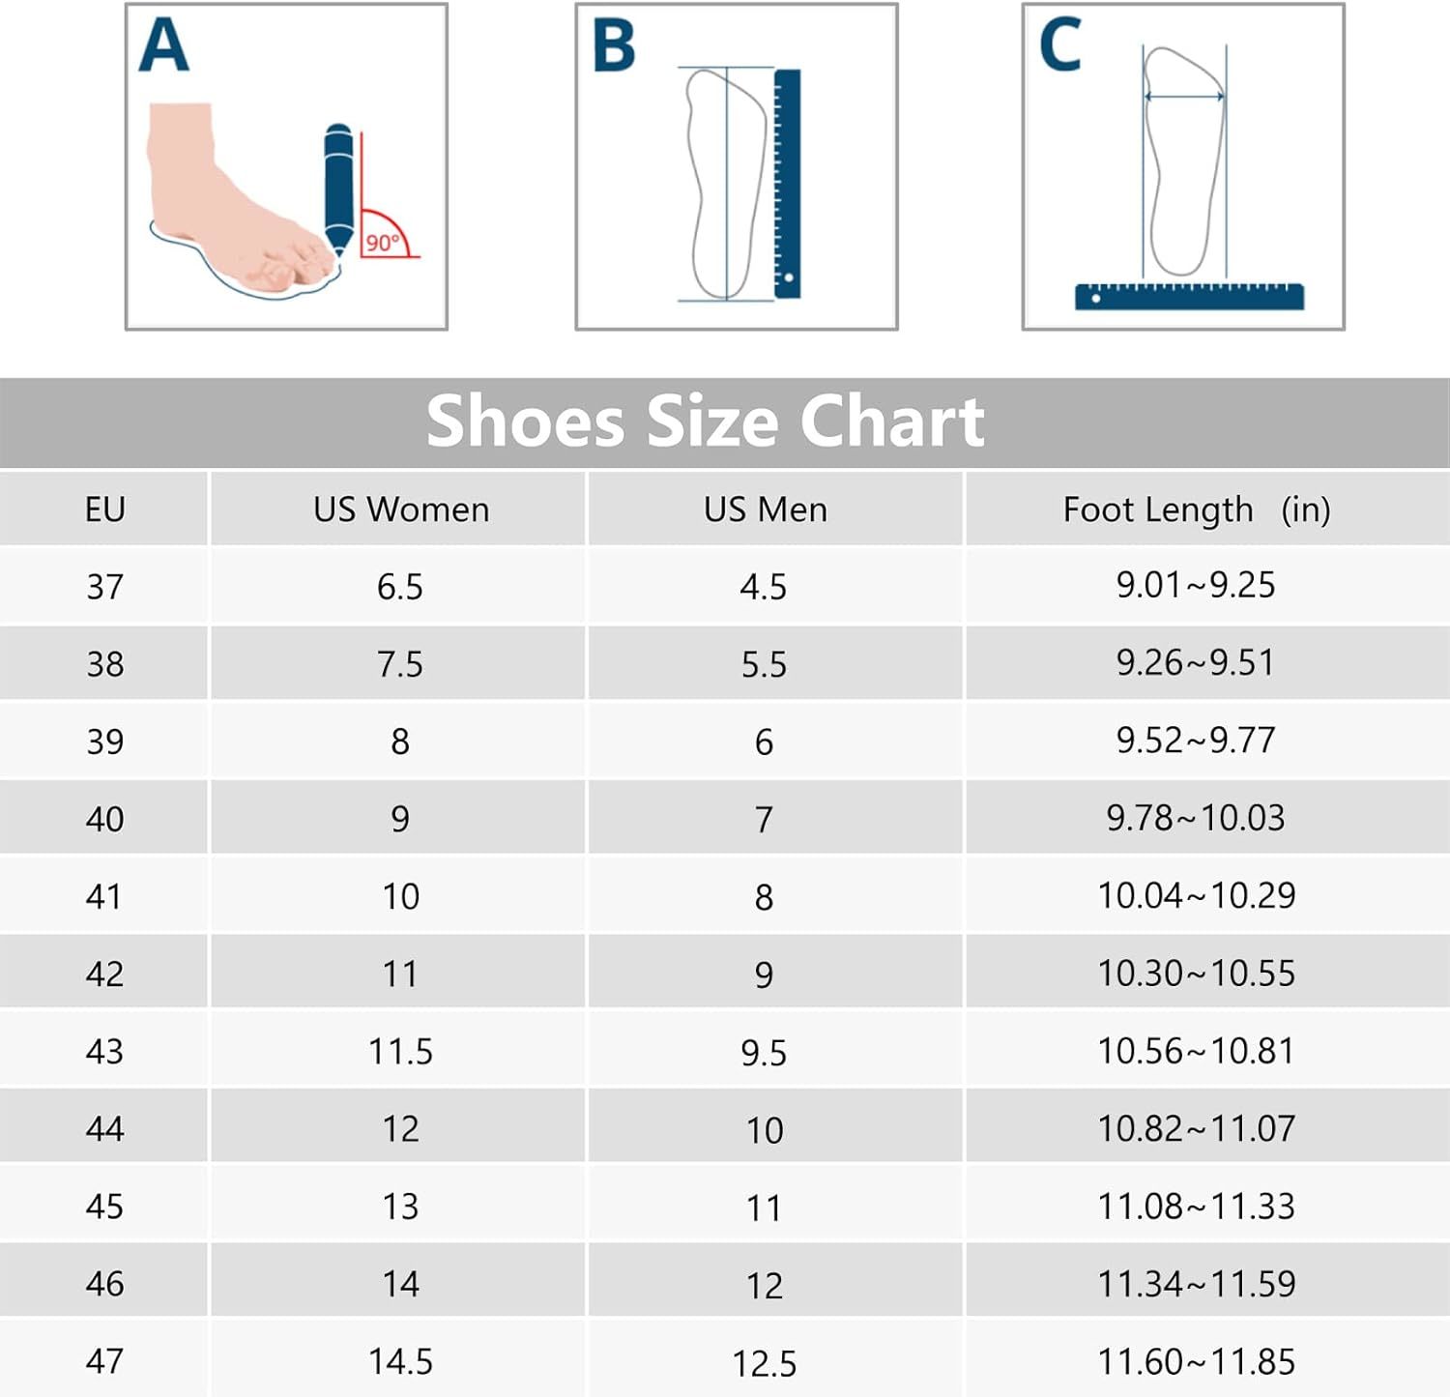Screen dimensions: 1450x1397
Task: Click the US Women 11.5 cell
Action: (399, 1051)
